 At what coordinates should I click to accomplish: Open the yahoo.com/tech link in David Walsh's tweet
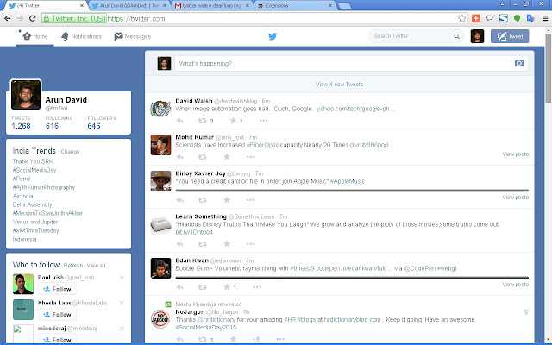point(355,109)
